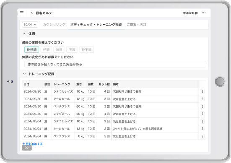Click the customer name 寄添太郎 様
Screen dimensions: 231x163
tap(190, 13)
